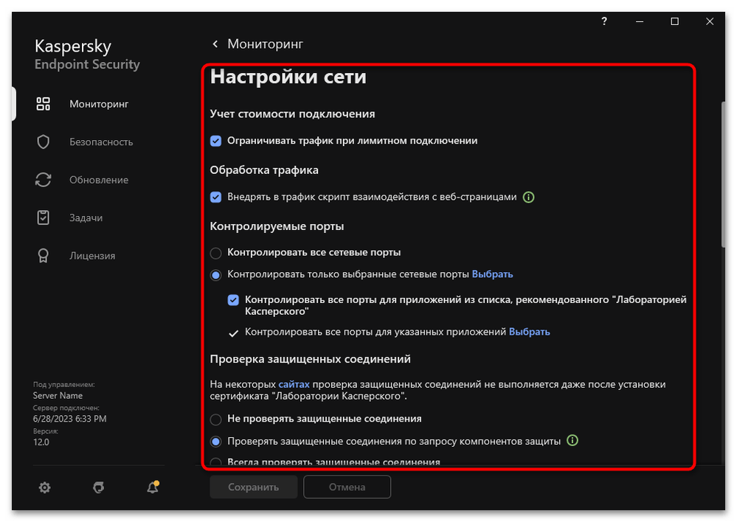
Task: Select Не проверять защищенные соединения radio
Action: (x=215, y=419)
